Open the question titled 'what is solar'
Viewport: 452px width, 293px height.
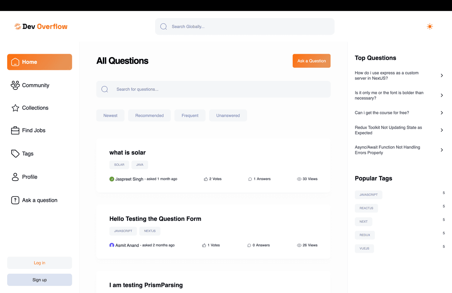pos(127,152)
